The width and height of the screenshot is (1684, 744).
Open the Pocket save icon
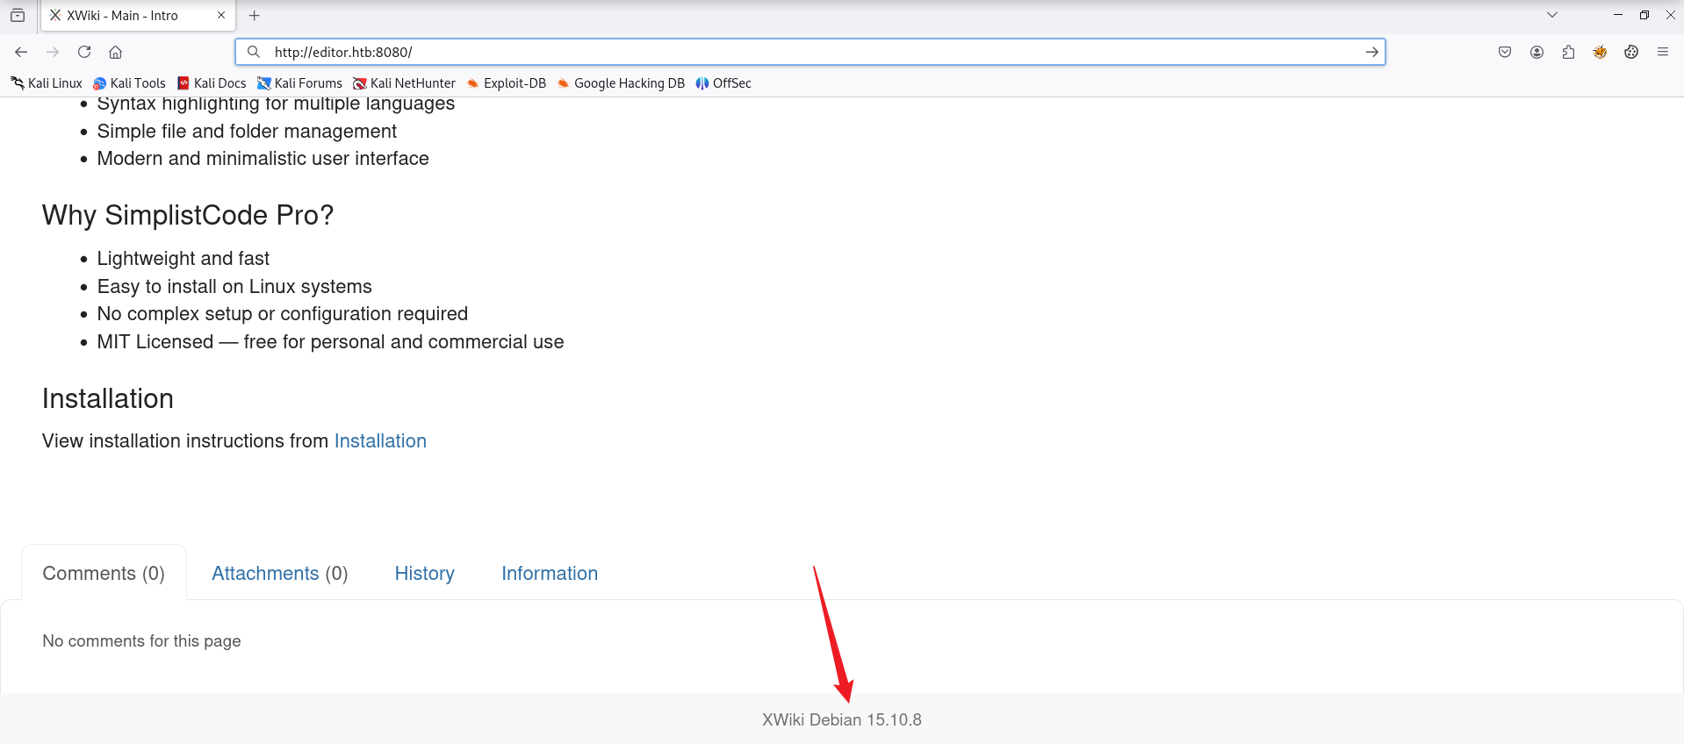tap(1505, 52)
